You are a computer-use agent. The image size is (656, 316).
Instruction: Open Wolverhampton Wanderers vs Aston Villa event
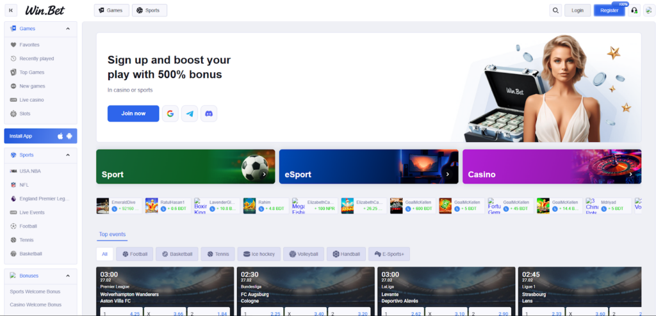[165, 291]
